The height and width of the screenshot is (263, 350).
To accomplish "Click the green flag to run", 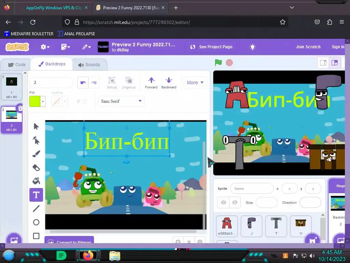I will point(218,63).
